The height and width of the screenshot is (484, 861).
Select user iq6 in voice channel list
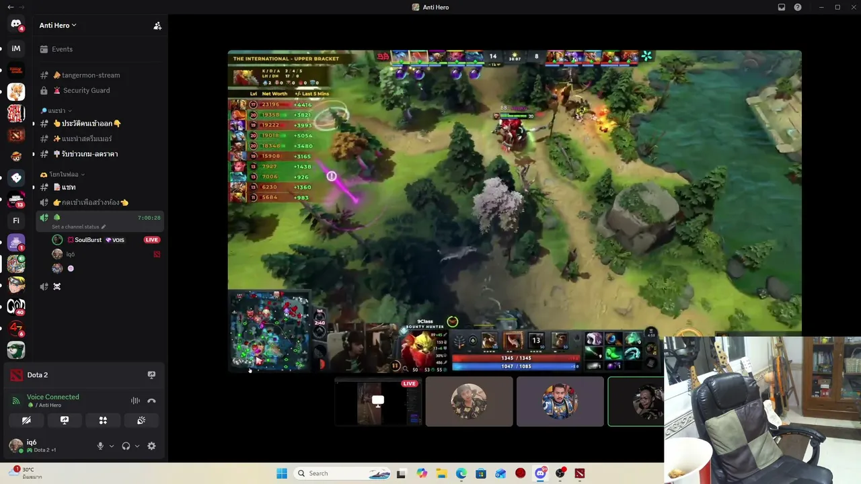coord(70,255)
